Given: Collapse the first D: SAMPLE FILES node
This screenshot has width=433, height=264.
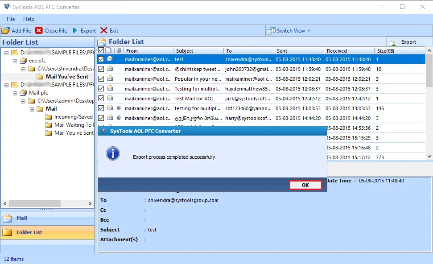Looking at the screenshot, I should (x=7, y=53).
